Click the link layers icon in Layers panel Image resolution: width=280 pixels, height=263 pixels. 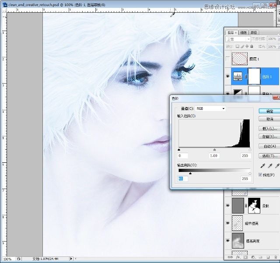pyautogui.click(x=230, y=257)
